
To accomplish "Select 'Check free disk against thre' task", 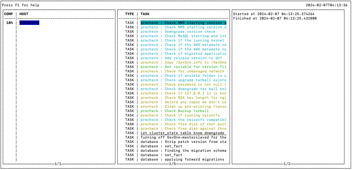I will [x=183, y=128].
